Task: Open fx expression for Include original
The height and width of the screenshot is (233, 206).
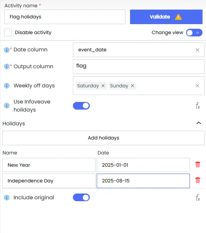Action: pos(198,197)
